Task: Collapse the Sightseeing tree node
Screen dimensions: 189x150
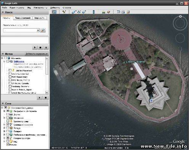Action: click(4, 61)
